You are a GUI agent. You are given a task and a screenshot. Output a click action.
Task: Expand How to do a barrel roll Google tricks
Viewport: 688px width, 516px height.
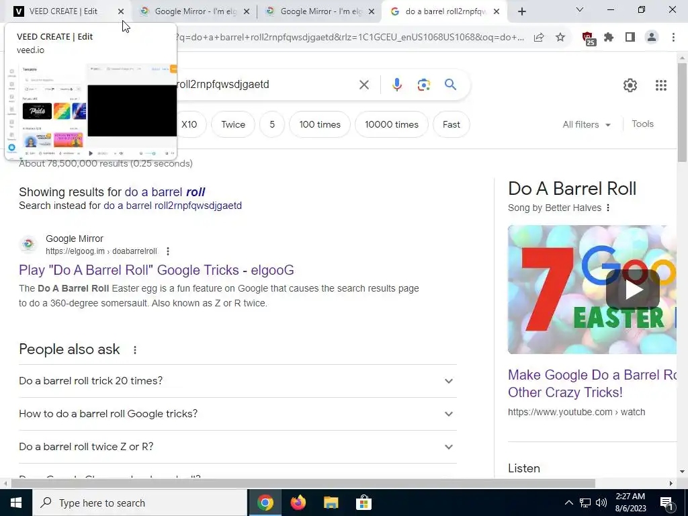point(237,414)
